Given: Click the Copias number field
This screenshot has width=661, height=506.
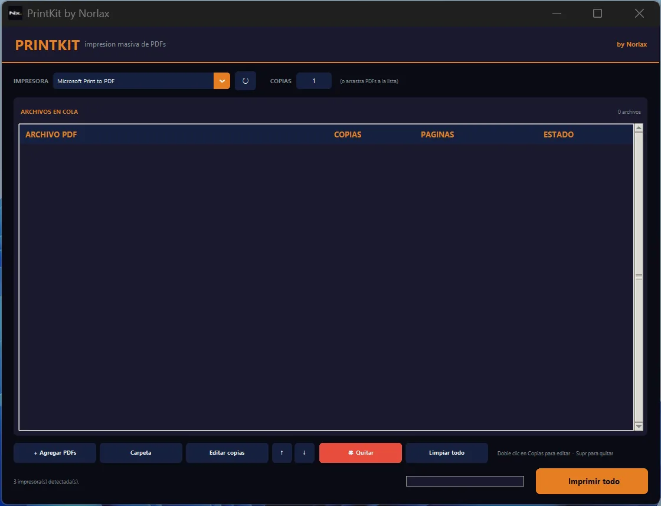Looking at the screenshot, I should [x=313, y=81].
